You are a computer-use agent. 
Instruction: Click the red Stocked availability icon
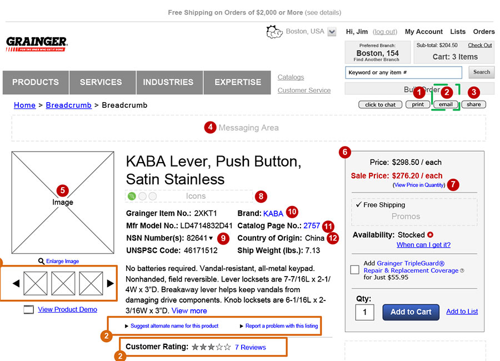coord(431,235)
